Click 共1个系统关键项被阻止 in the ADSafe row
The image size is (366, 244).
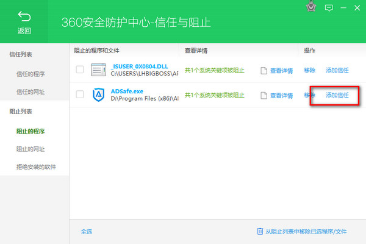[x=215, y=95]
